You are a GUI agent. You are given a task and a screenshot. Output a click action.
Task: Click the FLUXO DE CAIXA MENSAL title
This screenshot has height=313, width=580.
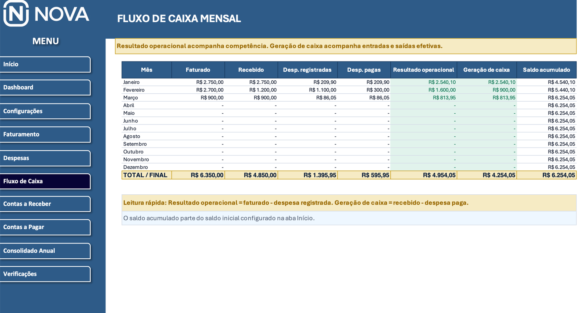click(x=179, y=19)
